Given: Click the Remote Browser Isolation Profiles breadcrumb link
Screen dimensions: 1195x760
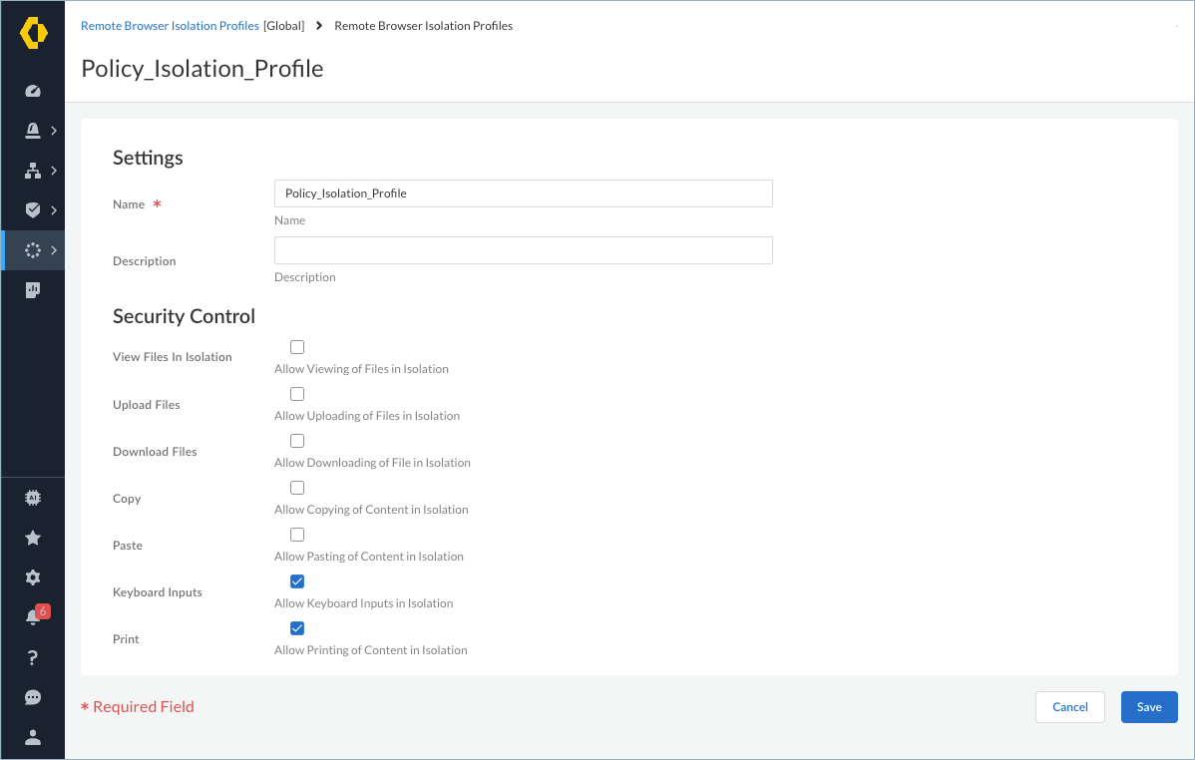Looking at the screenshot, I should pyautogui.click(x=170, y=26).
